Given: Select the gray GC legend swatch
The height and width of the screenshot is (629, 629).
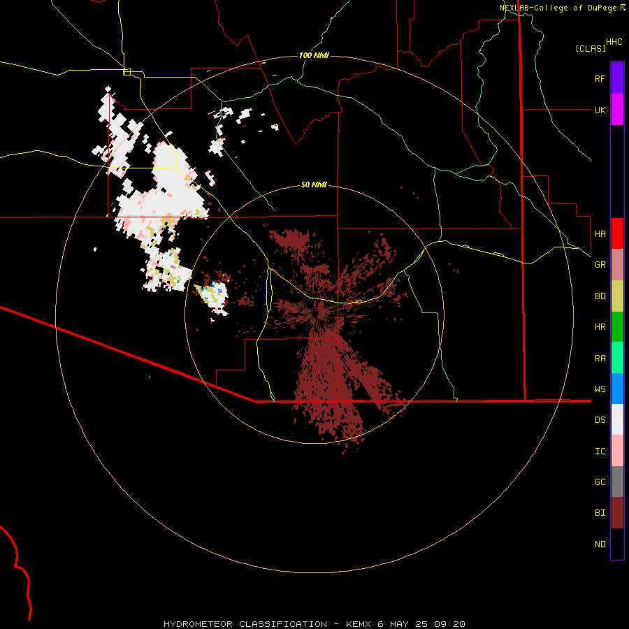Looking at the screenshot, I should (x=617, y=482).
